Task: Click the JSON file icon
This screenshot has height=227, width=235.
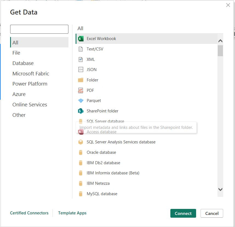Action: click(x=81, y=70)
